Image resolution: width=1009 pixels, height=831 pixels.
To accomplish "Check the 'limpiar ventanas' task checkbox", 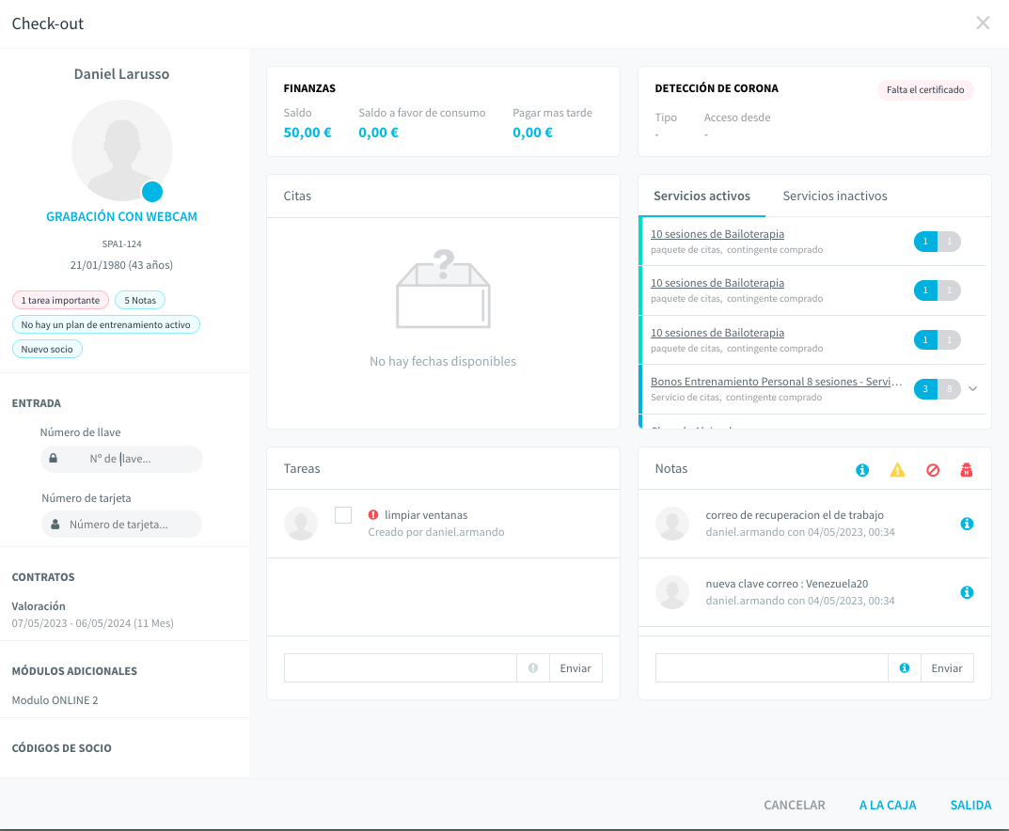I will [x=343, y=515].
